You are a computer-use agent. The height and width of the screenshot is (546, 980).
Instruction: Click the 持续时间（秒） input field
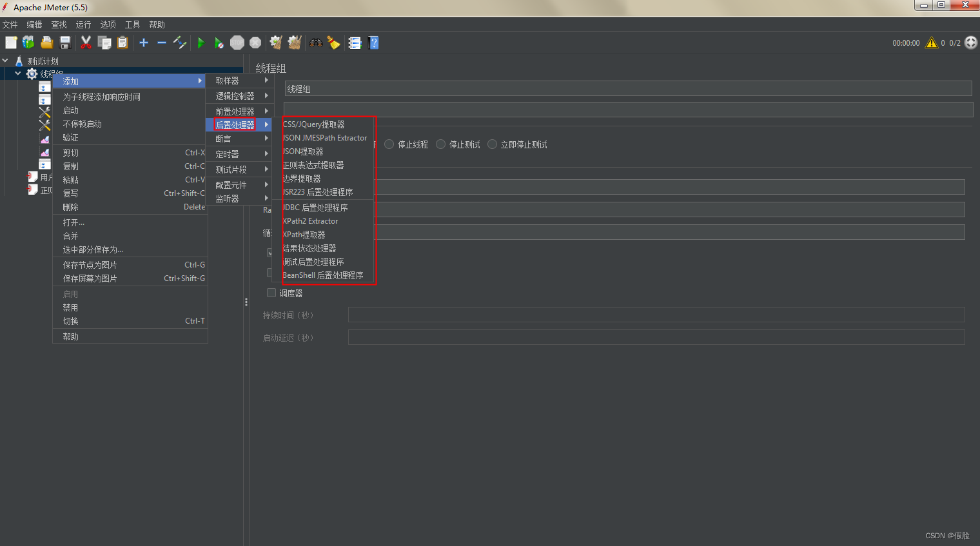click(x=656, y=315)
